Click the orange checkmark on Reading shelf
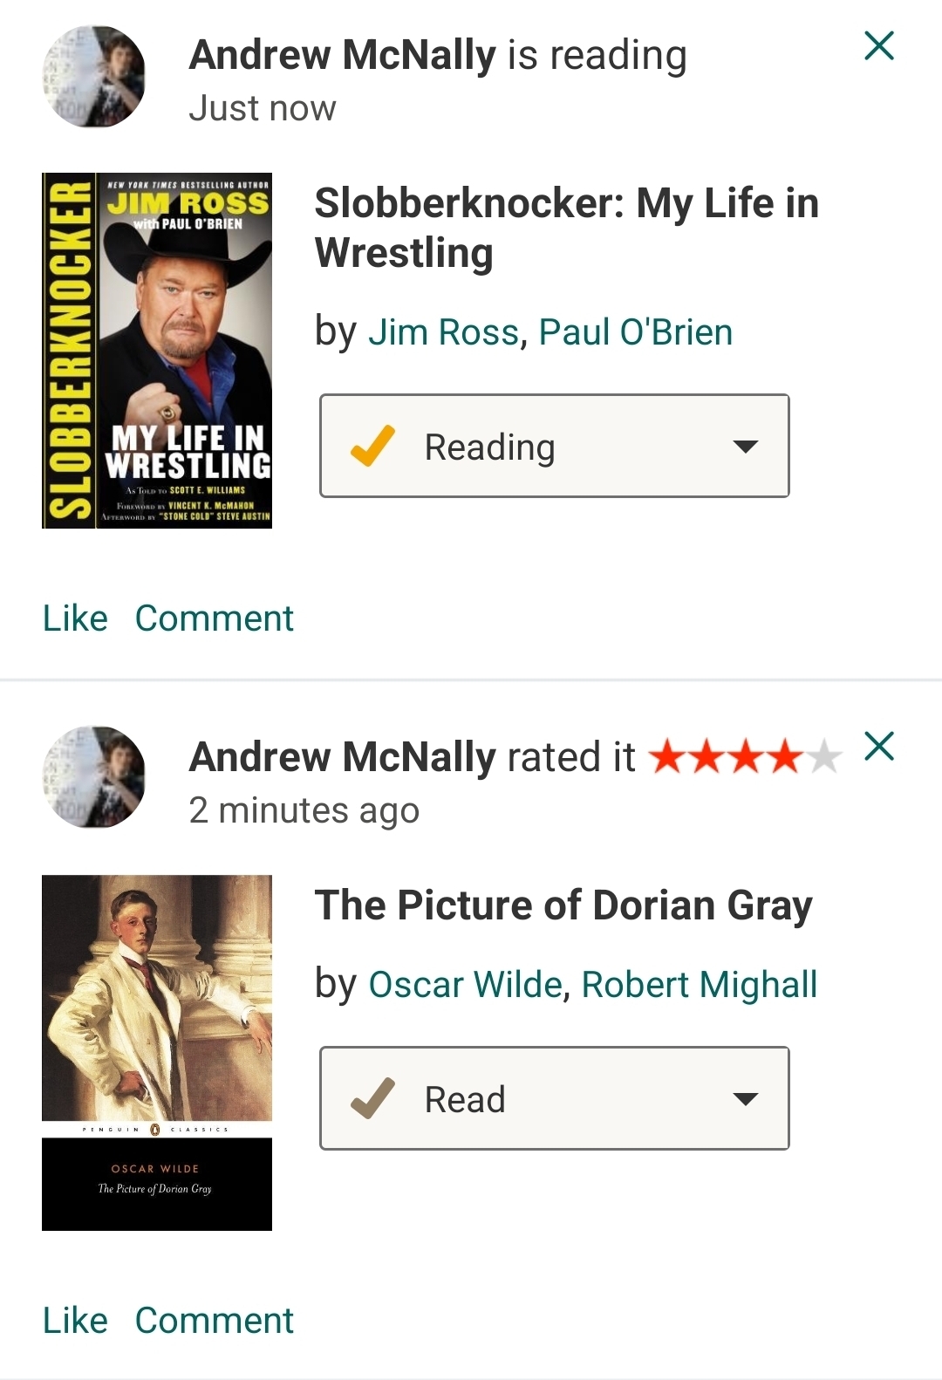This screenshot has width=942, height=1380. coord(372,446)
